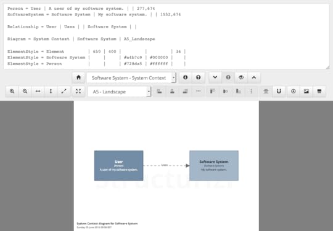Zoom in on the diagram

tap(12, 92)
